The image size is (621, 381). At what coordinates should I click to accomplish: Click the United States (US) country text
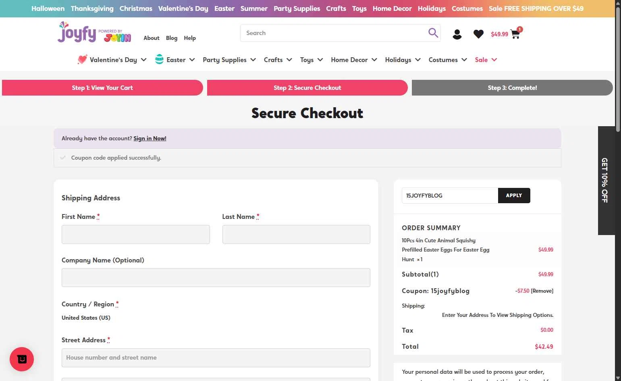point(86,318)
